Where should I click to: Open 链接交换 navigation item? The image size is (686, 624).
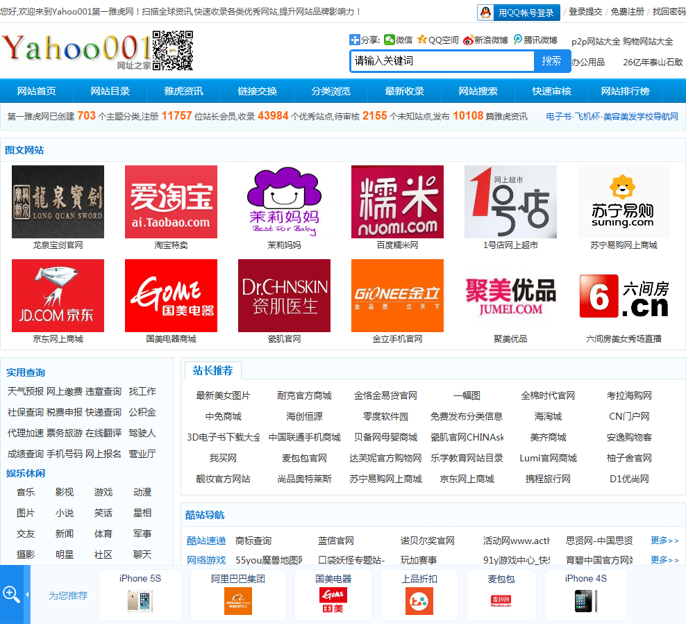click(257, 91)
